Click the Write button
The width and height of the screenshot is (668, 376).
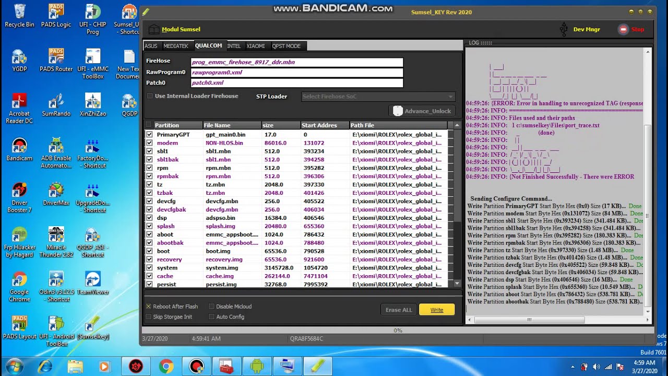pos(437,310)
